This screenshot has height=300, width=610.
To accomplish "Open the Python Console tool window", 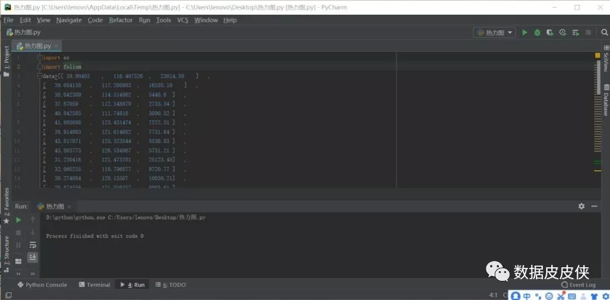I will pyautogui.click(x=42, y=285).
